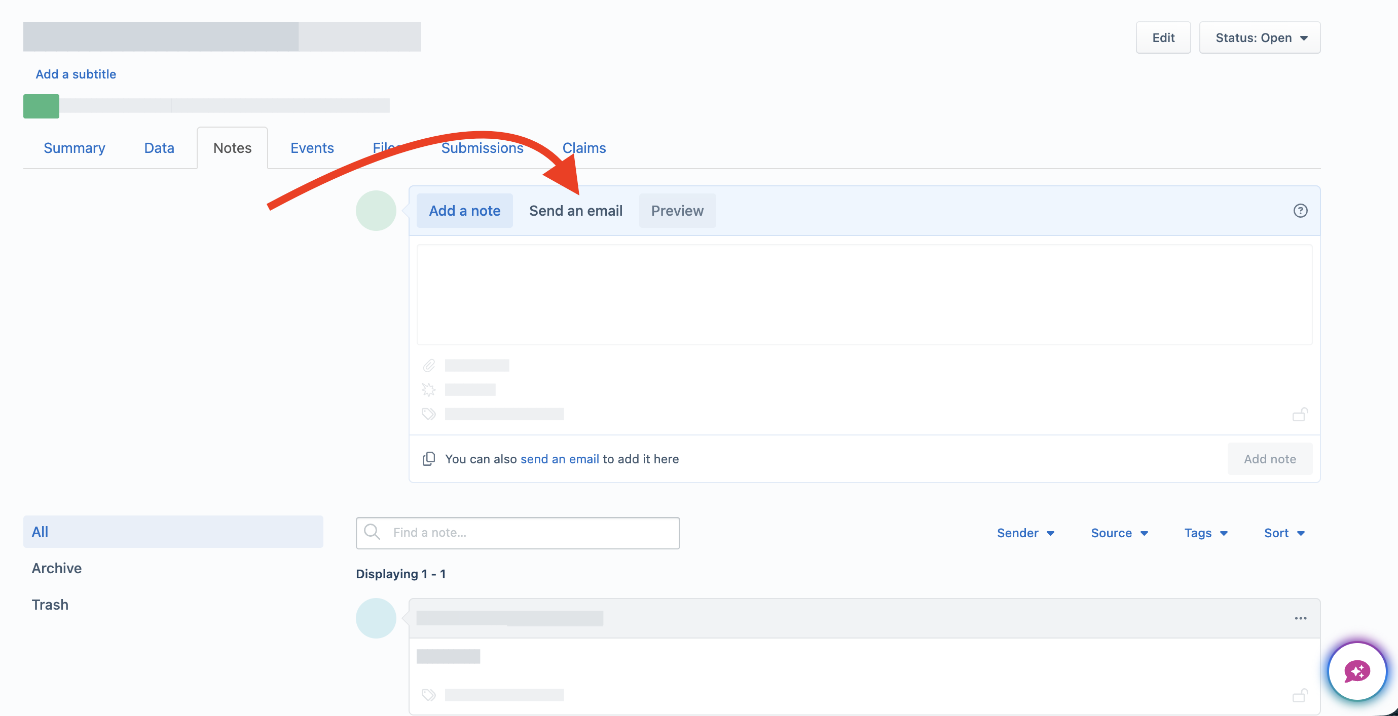
Task: Expand the Status: Open dropdown
Action: pos(1260,38)
